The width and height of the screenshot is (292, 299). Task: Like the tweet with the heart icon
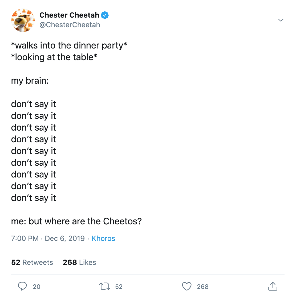point(187,286)
